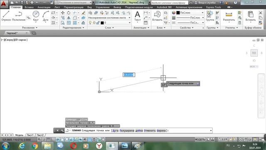Screen dimensions: 266x150
Task: Toggle layer 0 lock icon
Action: point(98,22)
